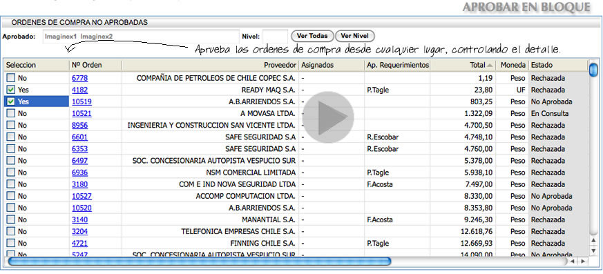The width and height of the screenshot is (603, 274).
Task: Select the NSM COMERCIAL LIMITADA cell
Action: point(210,173)
